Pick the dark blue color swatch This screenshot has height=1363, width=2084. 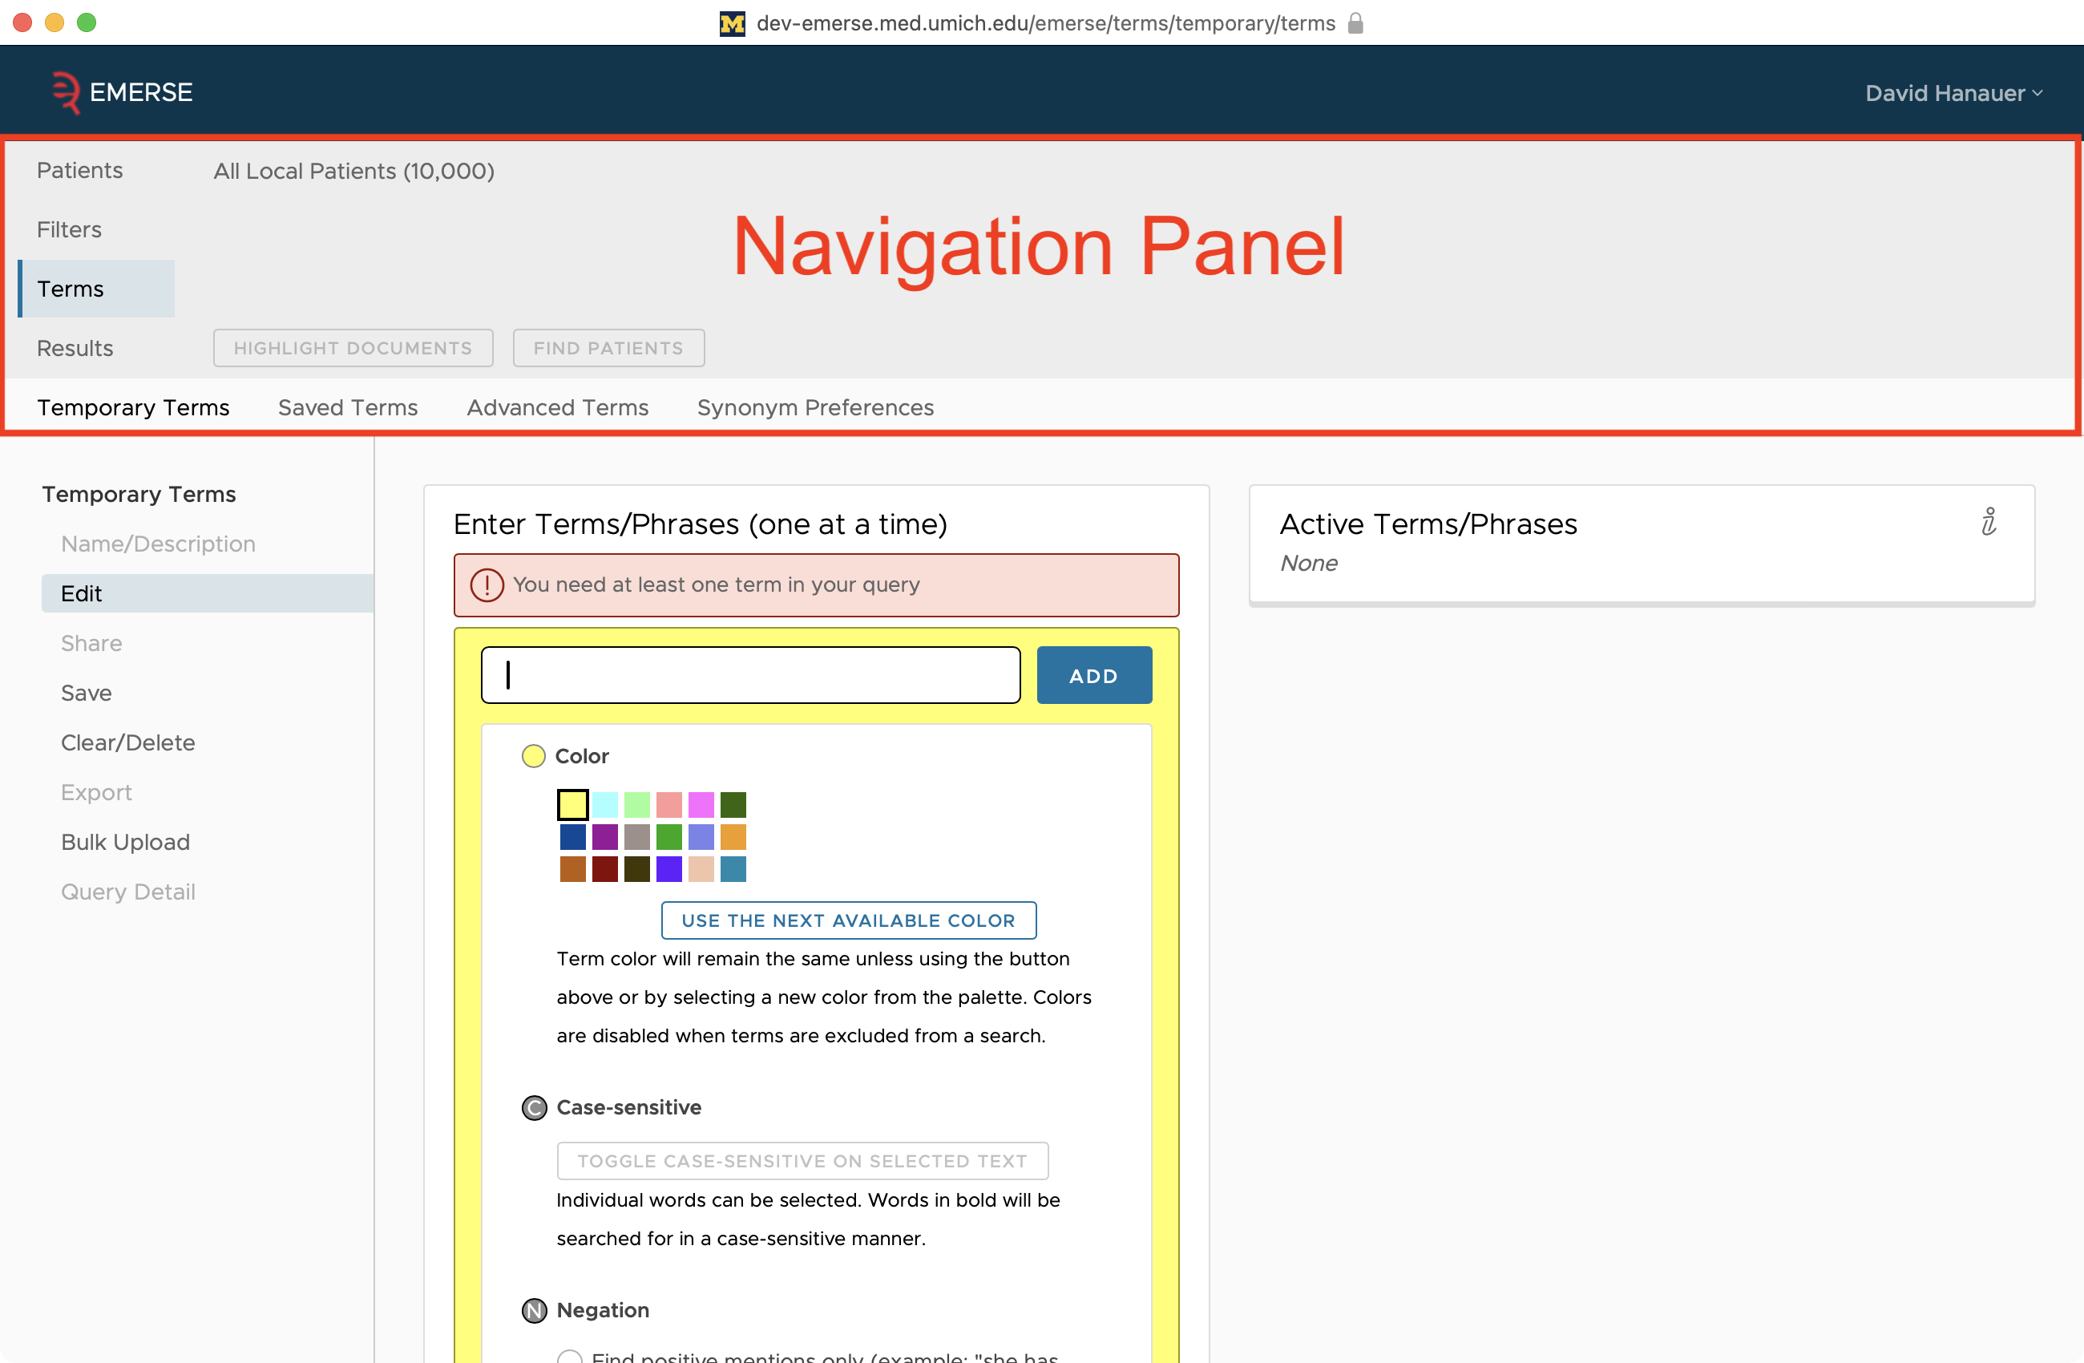click(x=572, y=836)
